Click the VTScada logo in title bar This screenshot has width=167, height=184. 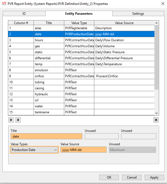[4, 4]
